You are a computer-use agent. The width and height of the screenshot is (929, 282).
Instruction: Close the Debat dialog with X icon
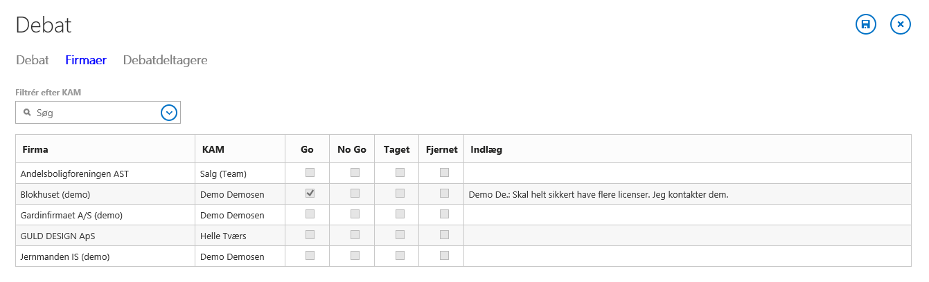900,24
